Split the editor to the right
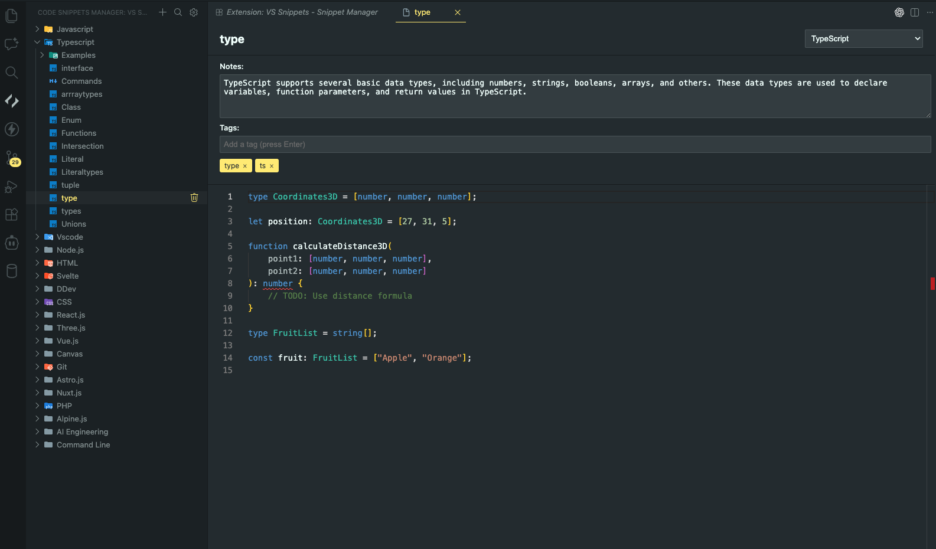Screen dimensions: 936x549 coord(915,12)
